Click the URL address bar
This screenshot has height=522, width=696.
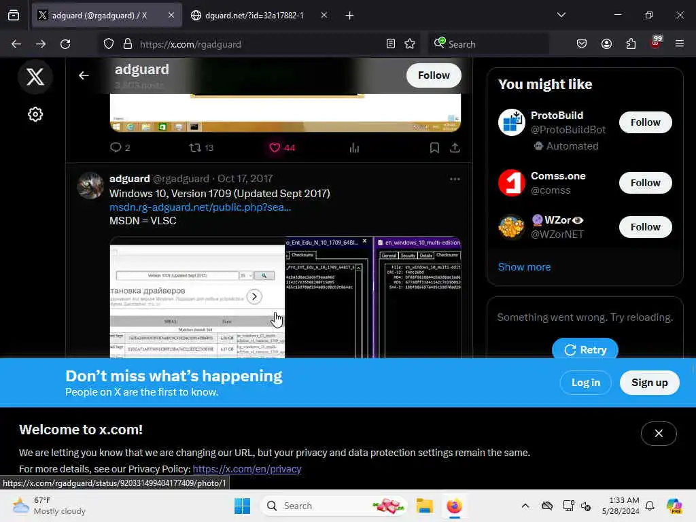point(260,44)
